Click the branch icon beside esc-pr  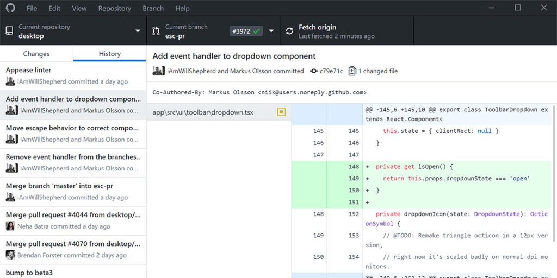point(156,31)
